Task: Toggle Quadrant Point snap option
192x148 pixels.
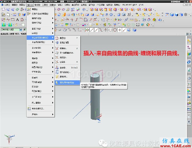Action: click(115, 30)
